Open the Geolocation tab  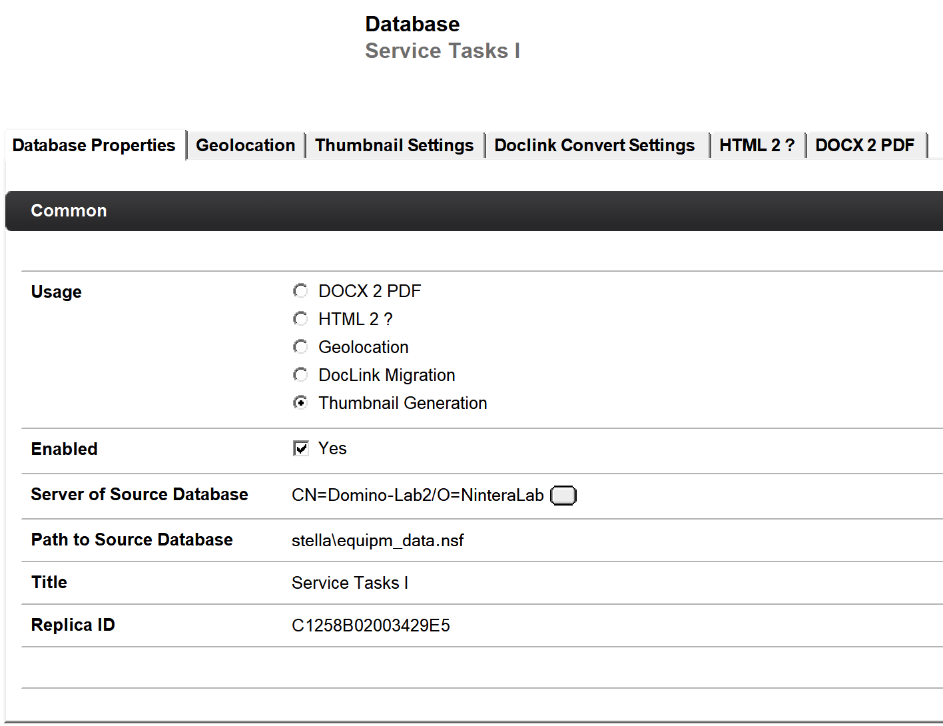tap(245, 145)
